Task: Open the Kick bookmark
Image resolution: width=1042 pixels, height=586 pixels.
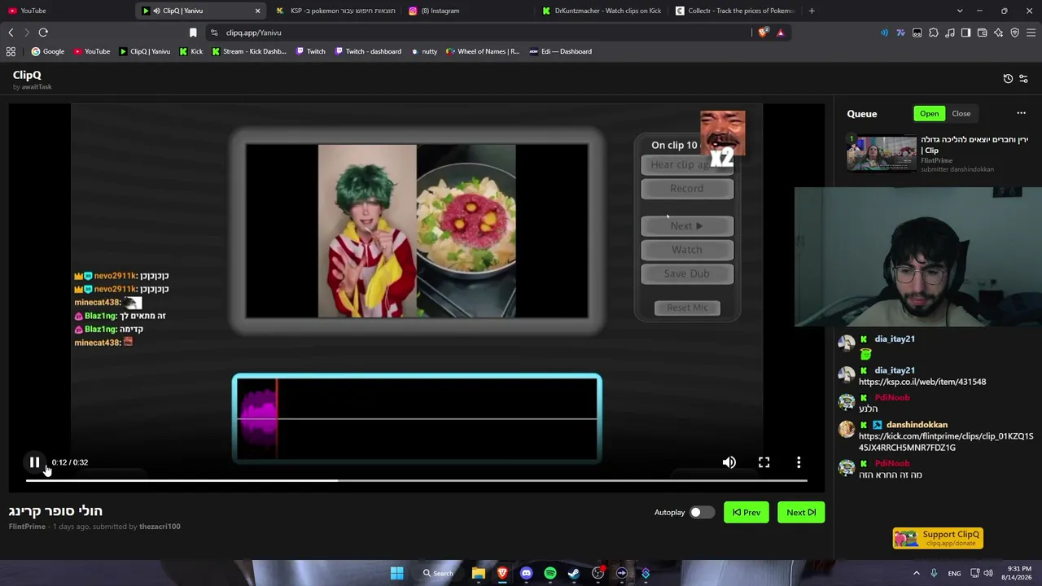Action: [x=191, y=51]
